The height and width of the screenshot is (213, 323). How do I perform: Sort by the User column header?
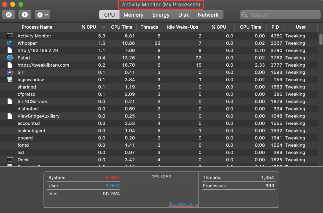pos(301,27)
